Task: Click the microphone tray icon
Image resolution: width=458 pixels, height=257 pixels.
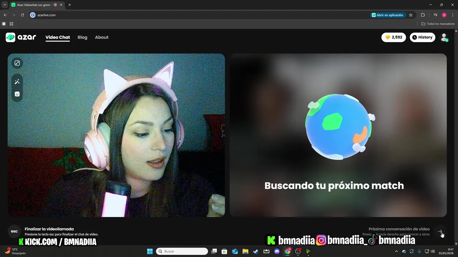Action: coord(419,251)
